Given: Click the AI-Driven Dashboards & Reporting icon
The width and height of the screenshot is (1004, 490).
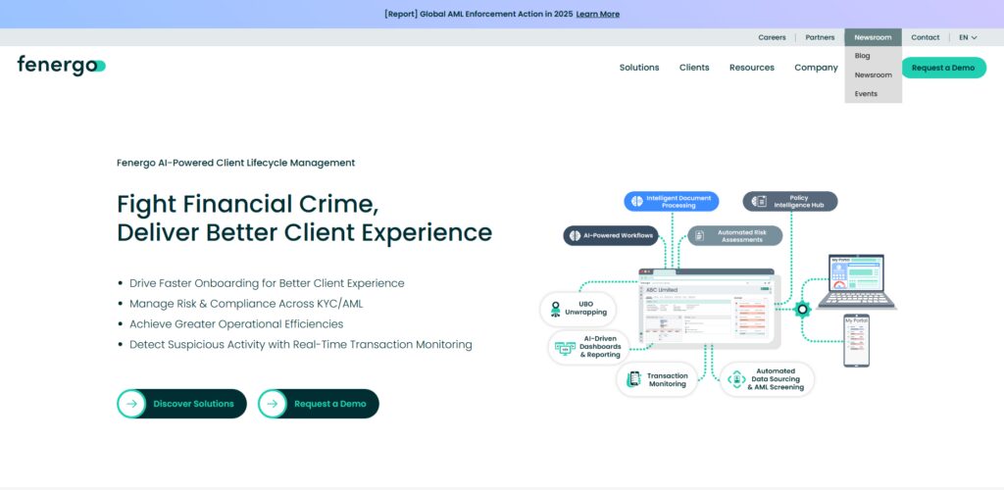Looking at the screenshot, I should point(565,348).
